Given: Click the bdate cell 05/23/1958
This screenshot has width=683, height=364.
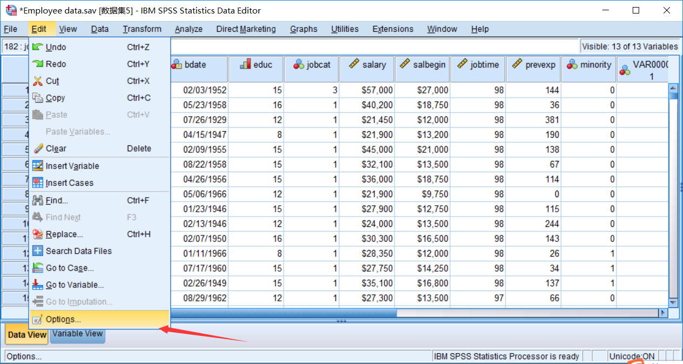Looking at the screenshot, I should click(x=199, y=105).
